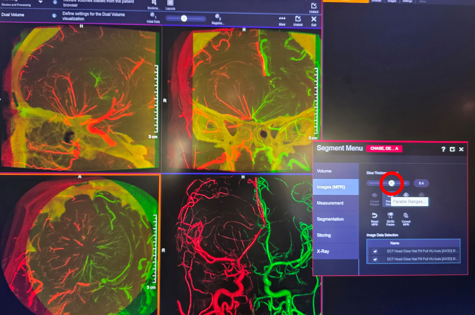Click the Initial Data step icon
The height and width of the screenshot is (315, 475).
[153, 17]
